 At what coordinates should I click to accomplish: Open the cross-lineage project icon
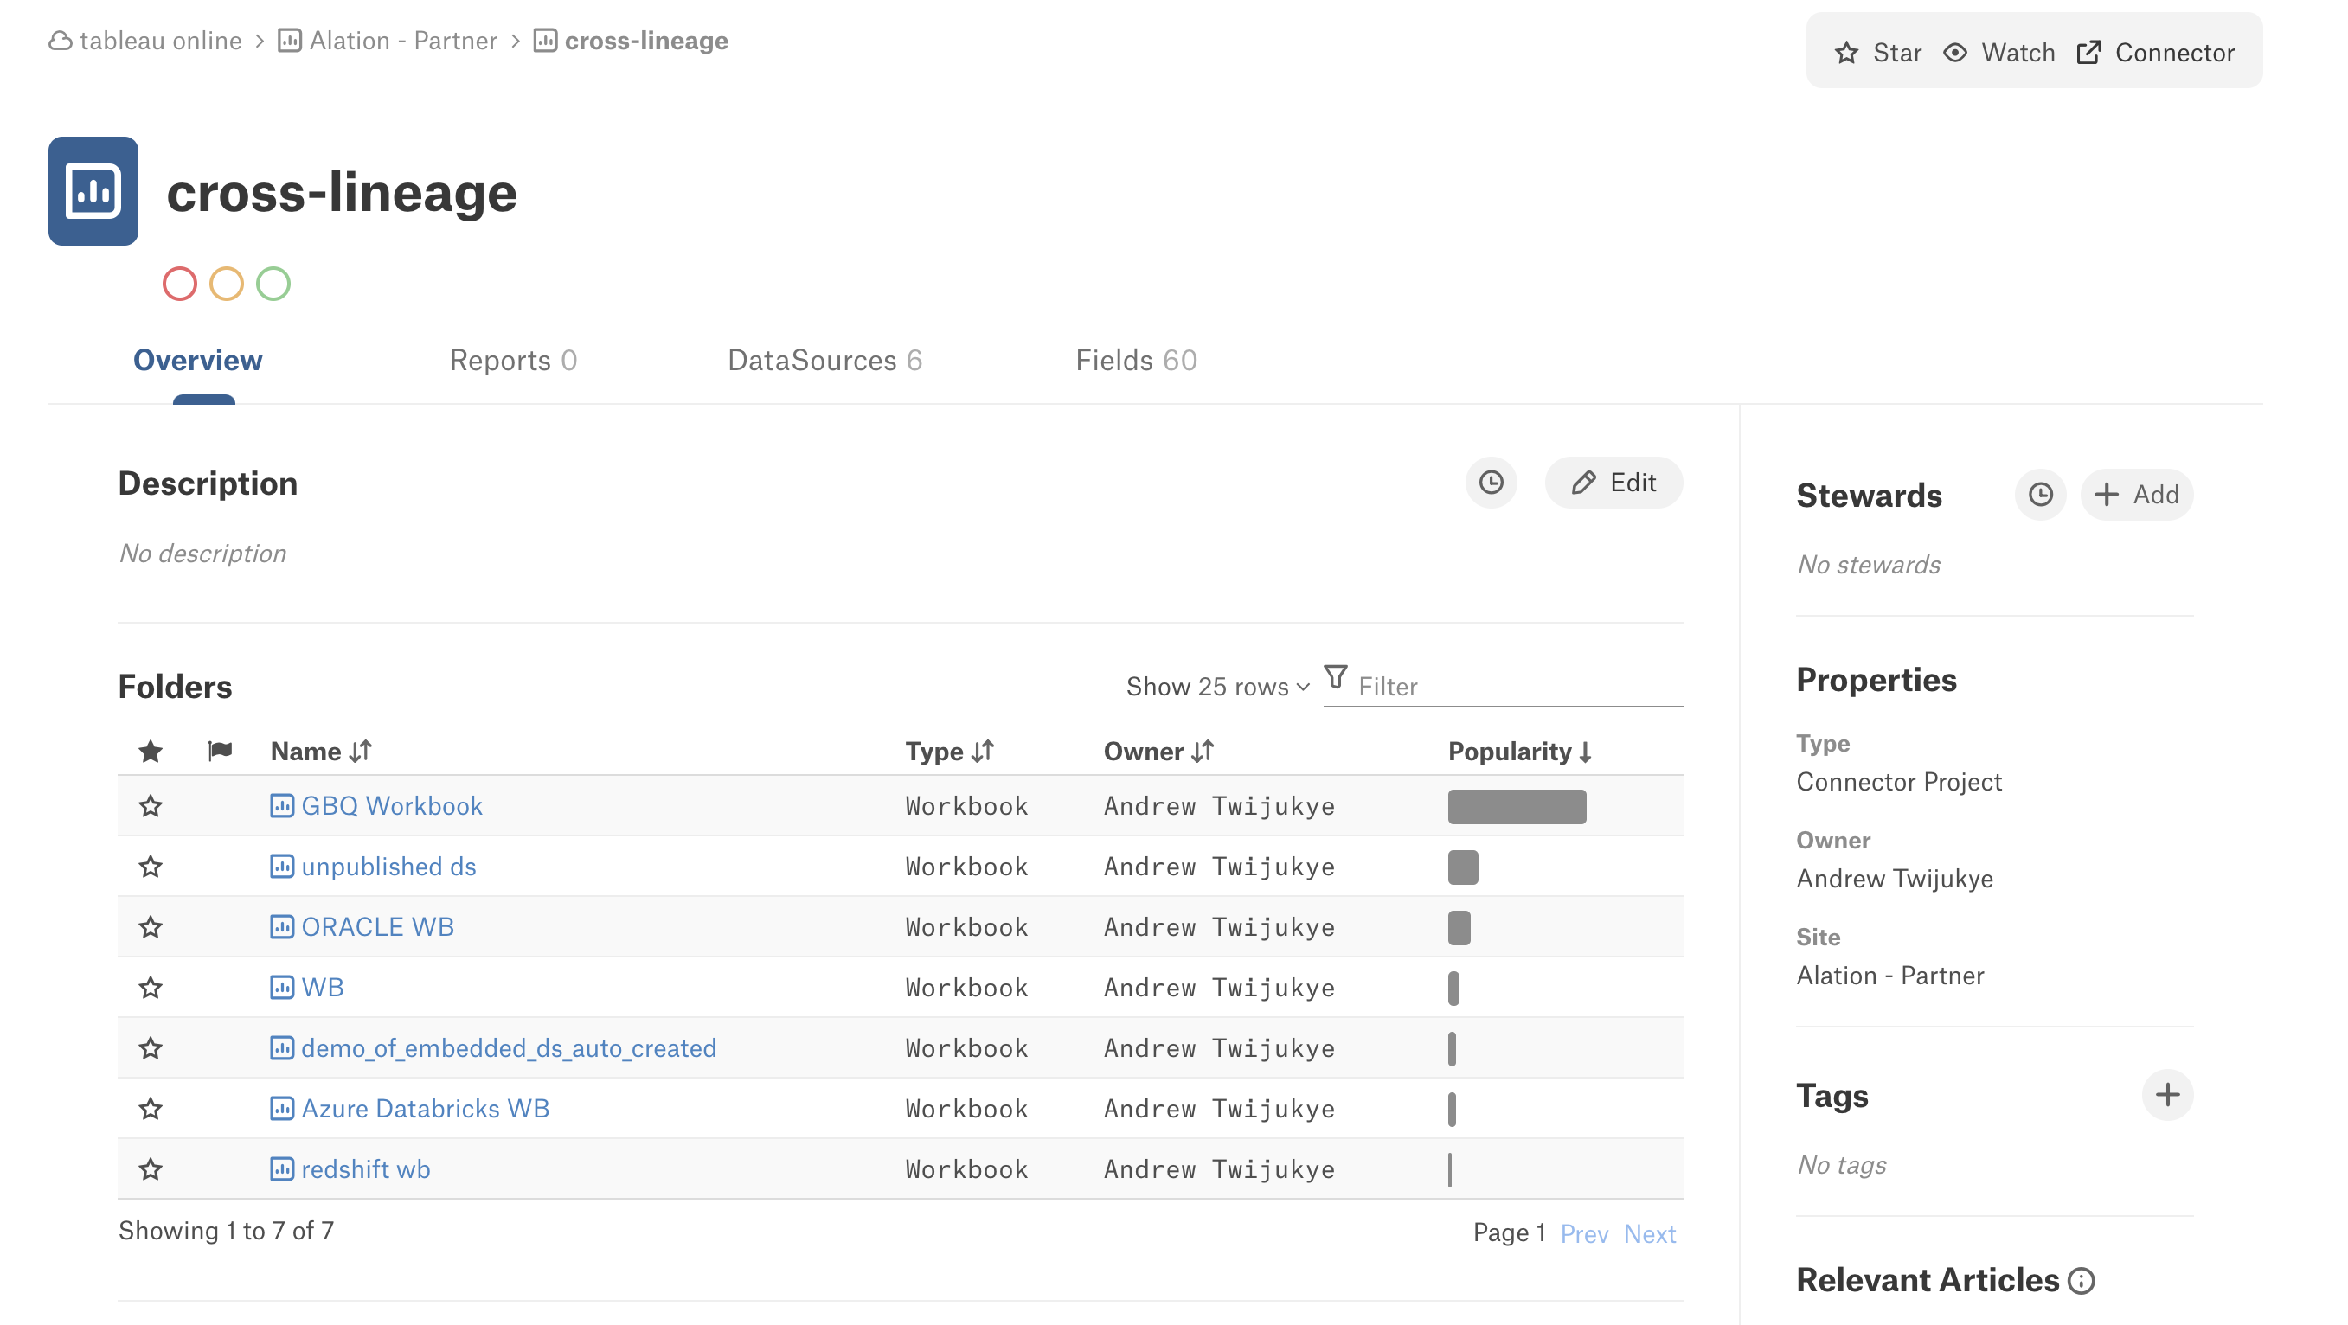93,190
